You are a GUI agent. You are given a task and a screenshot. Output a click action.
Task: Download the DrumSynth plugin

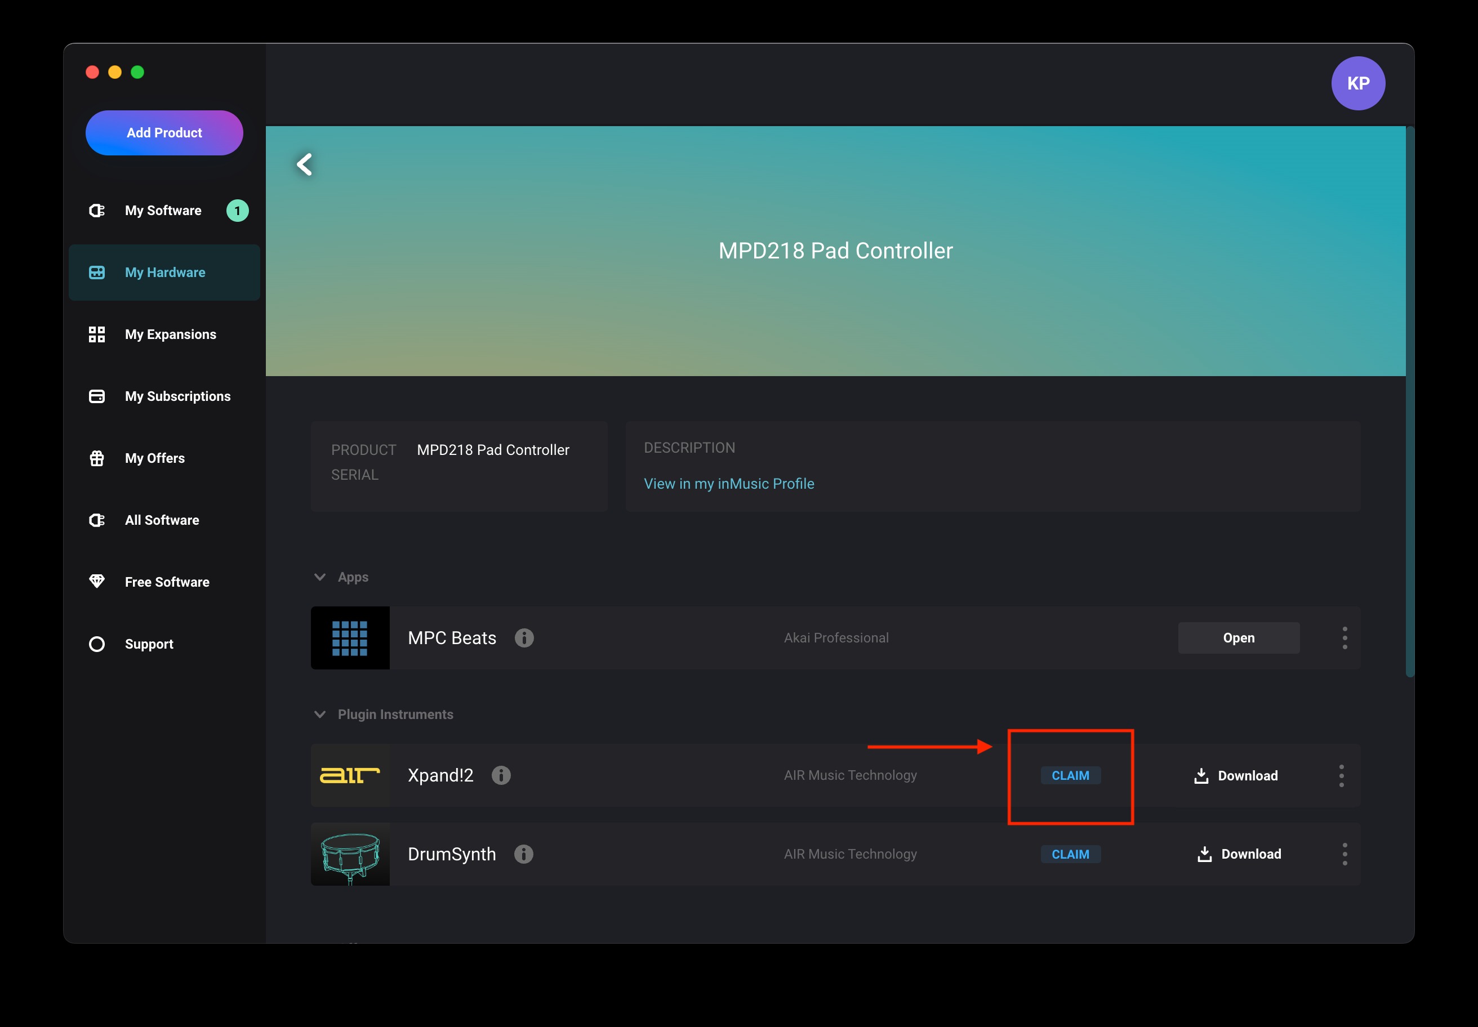pyautogui.click(x=1239, y=854)
